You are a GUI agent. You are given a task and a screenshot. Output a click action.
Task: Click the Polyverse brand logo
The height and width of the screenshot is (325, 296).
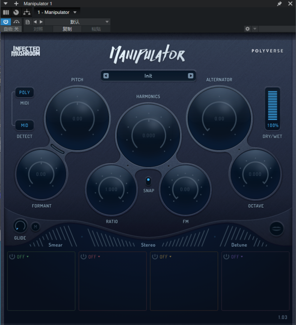coord(267,51)
